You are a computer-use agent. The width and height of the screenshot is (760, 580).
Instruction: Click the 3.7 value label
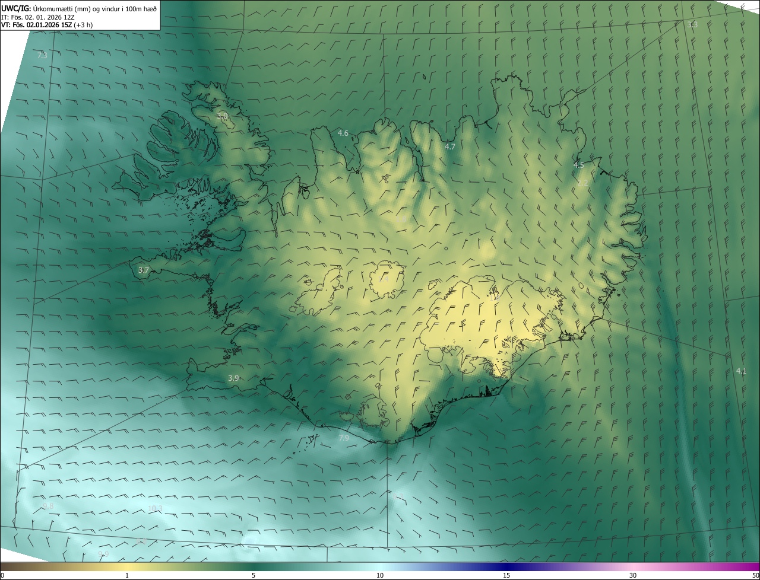(144, 270)
